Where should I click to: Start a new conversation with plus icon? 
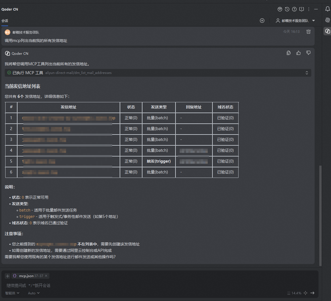(262, 21)
